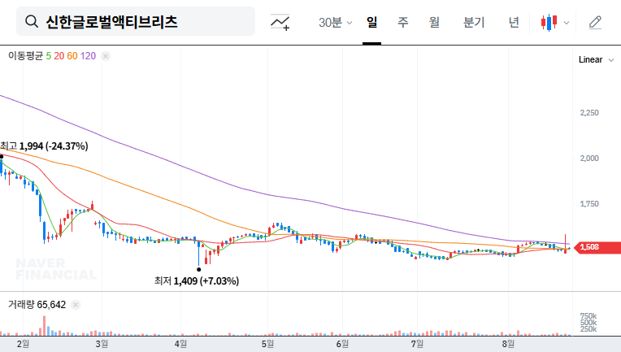Click the 2,000 price axis label
The width and height of the screenshot is (621, 352).
coord(589,159)
